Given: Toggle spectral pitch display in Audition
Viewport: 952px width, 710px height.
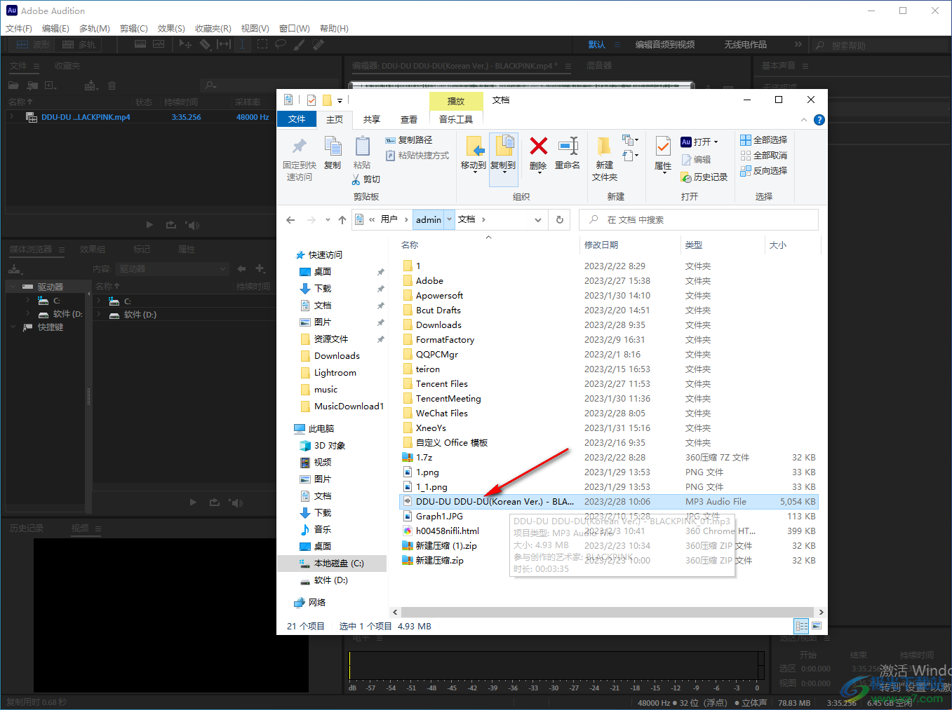Looking at the screenshot, I should (159, 44).
